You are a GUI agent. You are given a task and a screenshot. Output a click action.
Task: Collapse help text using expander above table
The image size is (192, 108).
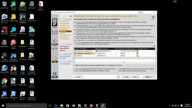click(x=154, y=46)
